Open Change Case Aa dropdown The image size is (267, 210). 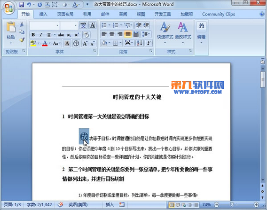tap(57, 43)
